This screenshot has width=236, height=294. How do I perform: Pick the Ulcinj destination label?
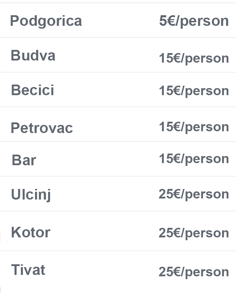point(31,194)
